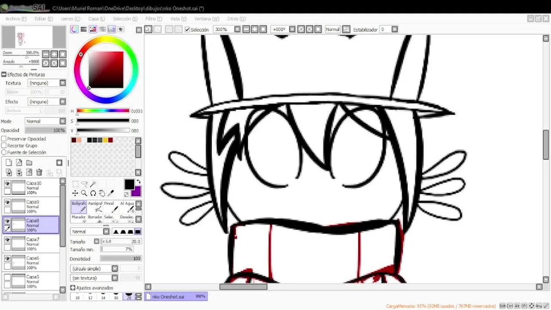Viewport: 551px width, 310px height.
Task: Adjust the Densidad slider
Action: pyautogui.click(x=121, y=259)
